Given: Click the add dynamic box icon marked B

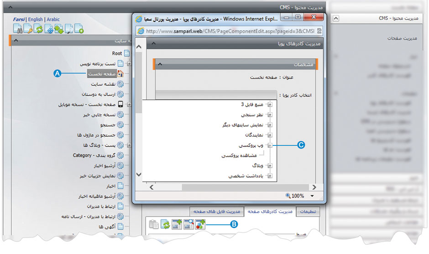Looking at the screenshot, I should click(x=200, y=224).
